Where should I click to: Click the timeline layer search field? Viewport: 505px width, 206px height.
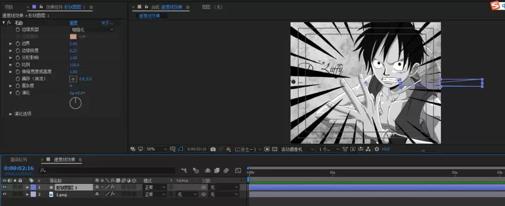point(107,170)
